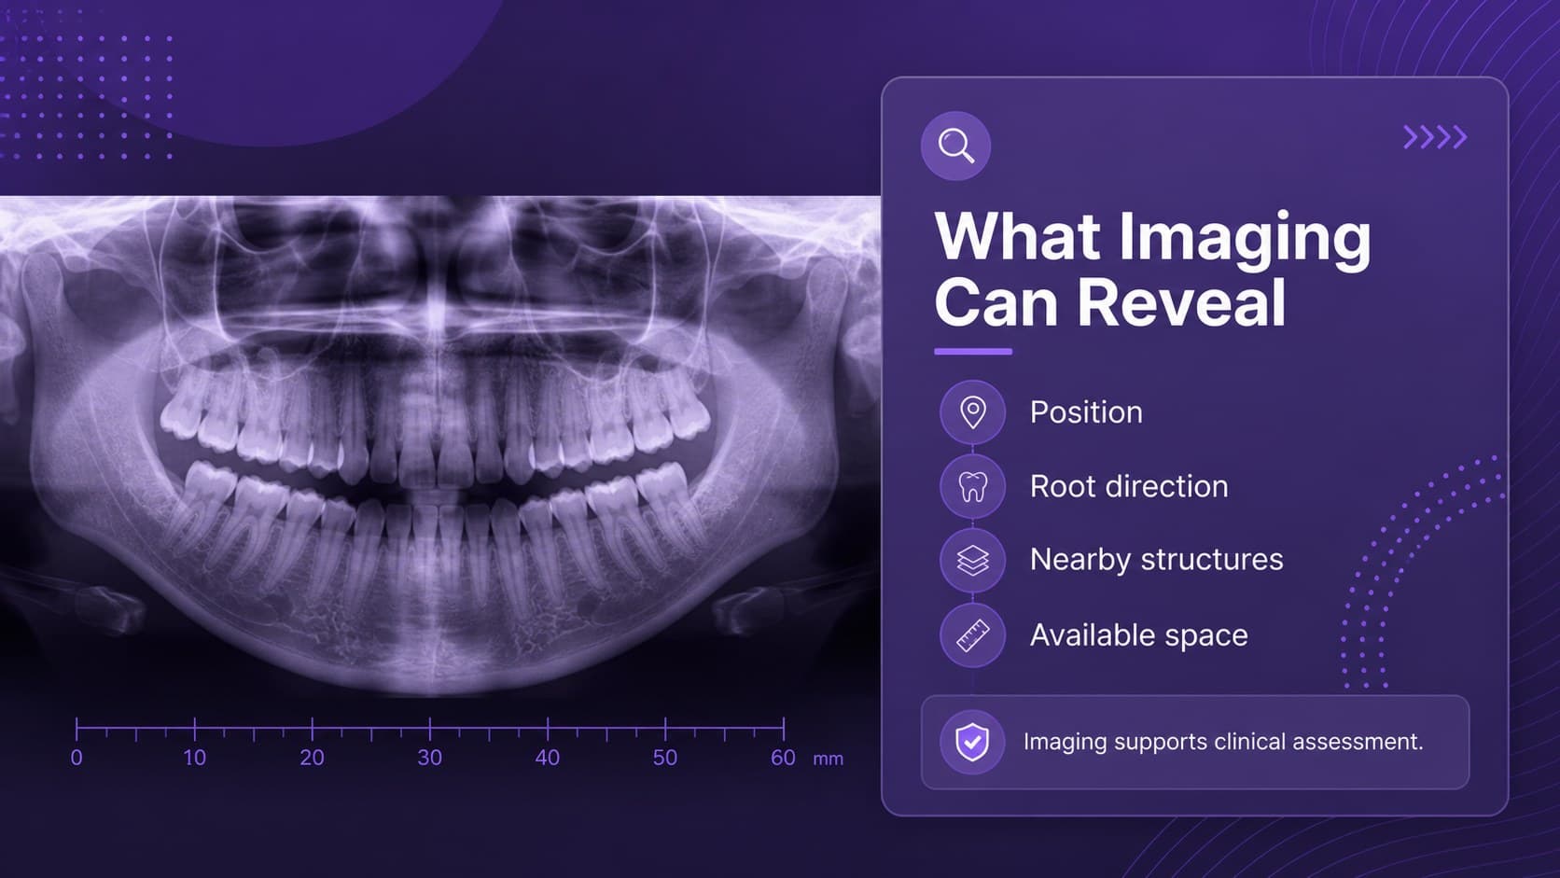Screen dimensions: 1560x878
Task: Click the tooth icon beside Root direction
Action: pyautogui.click(x=972, y=486)
